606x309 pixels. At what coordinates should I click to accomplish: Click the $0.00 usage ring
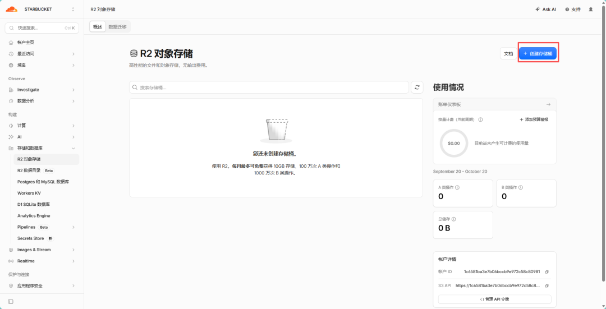coord(454,144)
